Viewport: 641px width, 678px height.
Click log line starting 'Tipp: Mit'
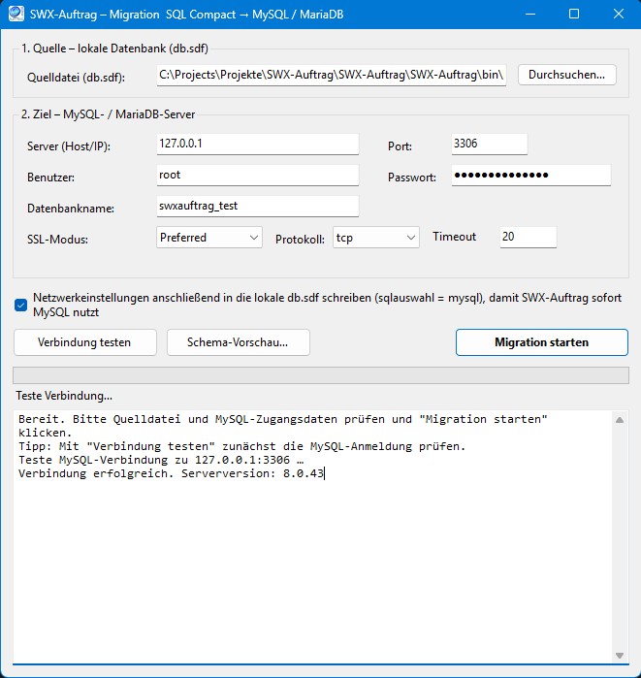(x=242, y=446)
